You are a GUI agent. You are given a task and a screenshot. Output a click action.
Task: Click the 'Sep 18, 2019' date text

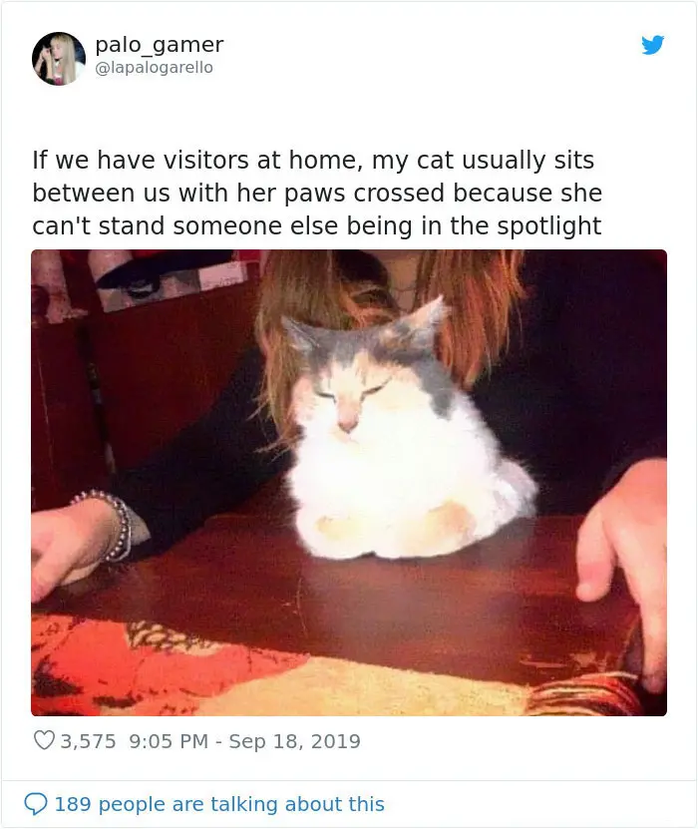tap(294, 741)
